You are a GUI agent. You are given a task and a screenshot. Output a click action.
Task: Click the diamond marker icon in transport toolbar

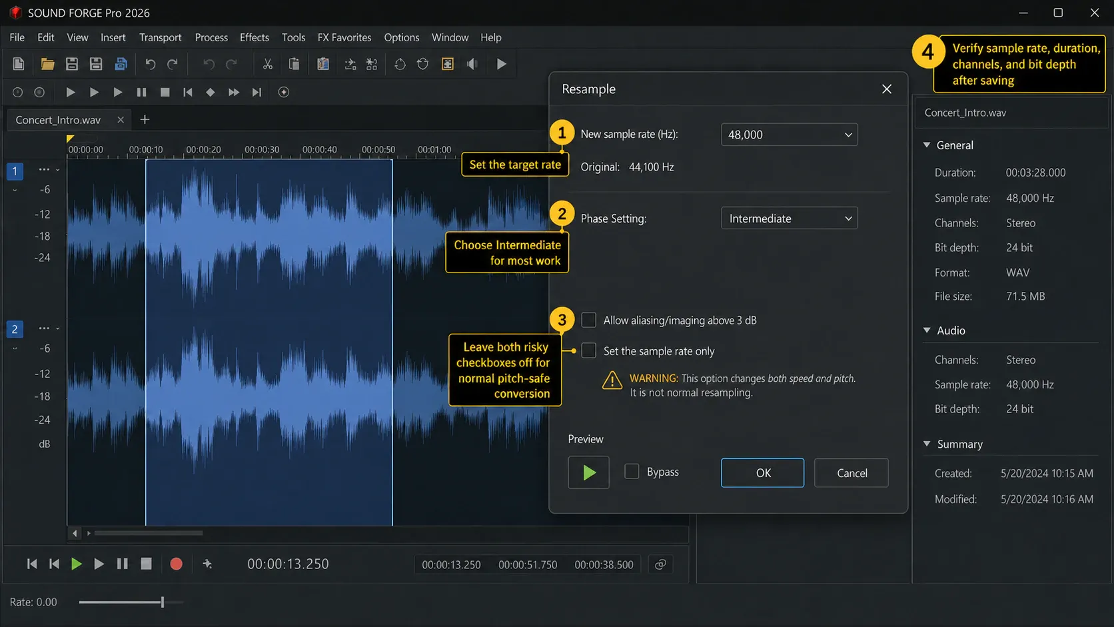(x=211, y=92)
